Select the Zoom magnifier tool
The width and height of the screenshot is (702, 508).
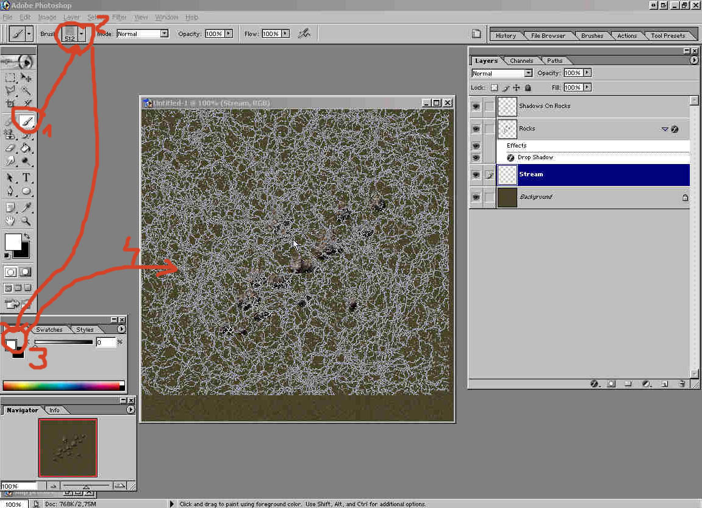point(26,221)
